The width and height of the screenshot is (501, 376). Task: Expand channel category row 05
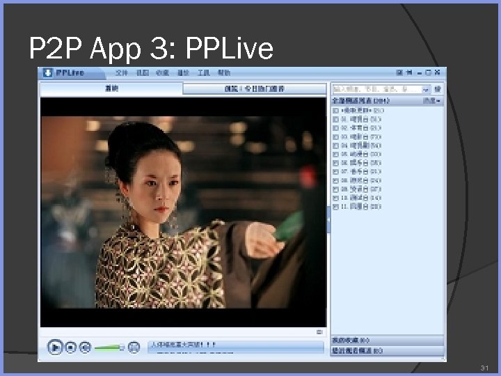[x=335, y=154]
